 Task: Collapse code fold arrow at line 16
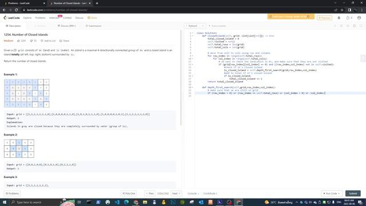193,76
